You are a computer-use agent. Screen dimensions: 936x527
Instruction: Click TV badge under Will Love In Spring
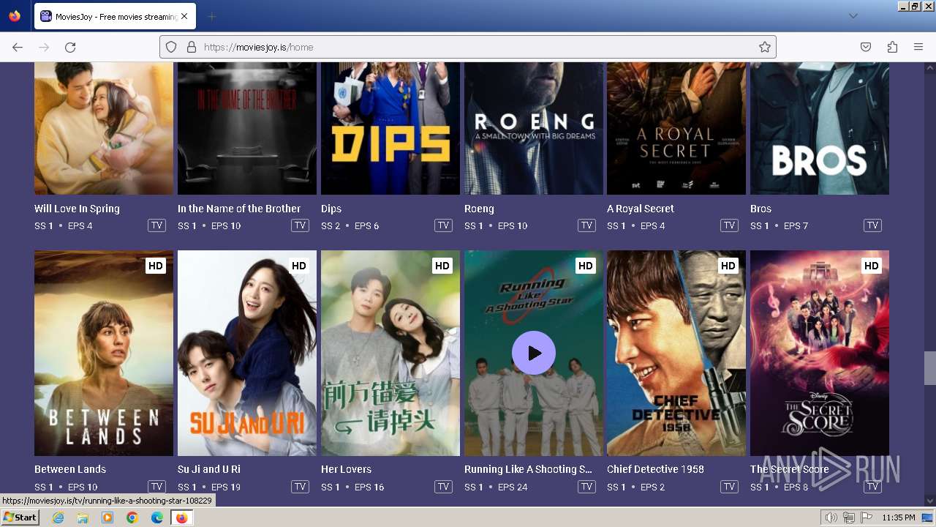pyautogui.click(x=156, y=225)
